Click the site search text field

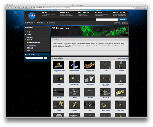107,20
